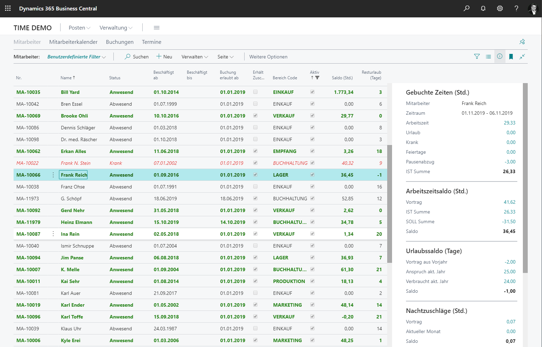Screen dimensions: 542x347
Task: Select employee number MA-10035
Action: [28, 92]
